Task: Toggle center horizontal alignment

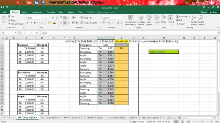Action: pos(65,23)
